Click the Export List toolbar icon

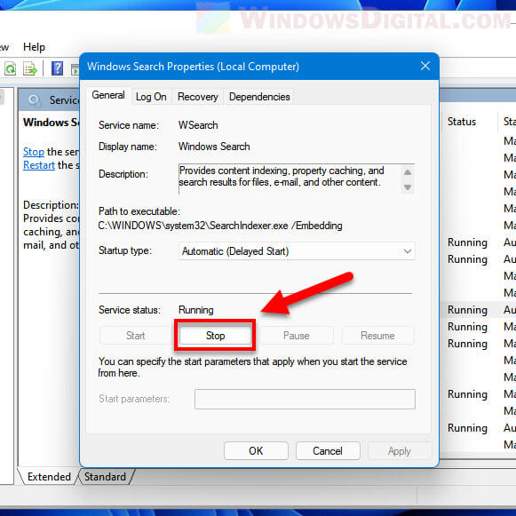pyautogui.click(x=30, y=68)
